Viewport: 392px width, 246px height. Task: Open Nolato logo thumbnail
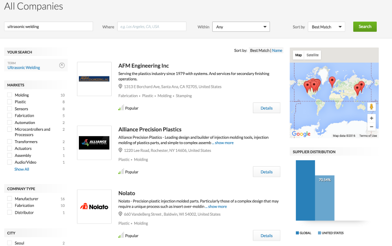click(x=94, y=206)
